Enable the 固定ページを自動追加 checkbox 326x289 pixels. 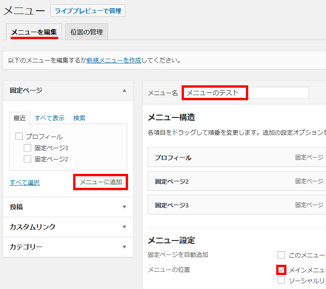click(x=281, y=255)
